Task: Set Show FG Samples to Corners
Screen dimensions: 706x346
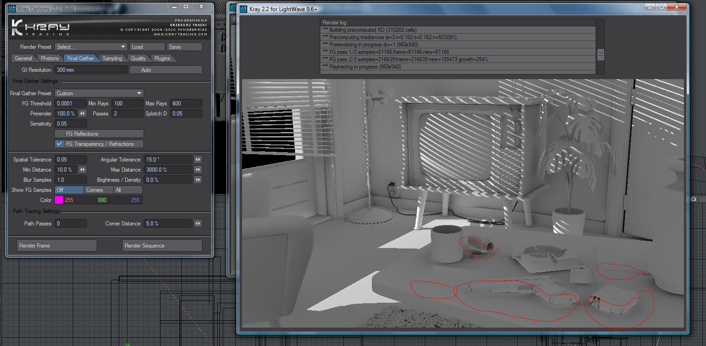Action: point(98,190)
